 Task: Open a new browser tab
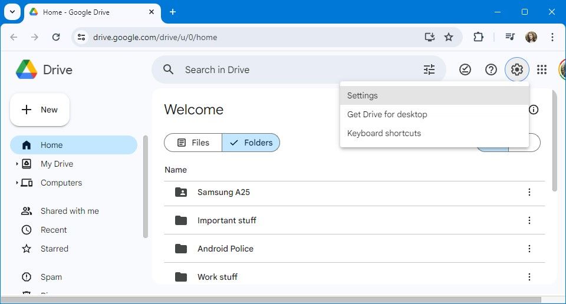tap(173, 12)
